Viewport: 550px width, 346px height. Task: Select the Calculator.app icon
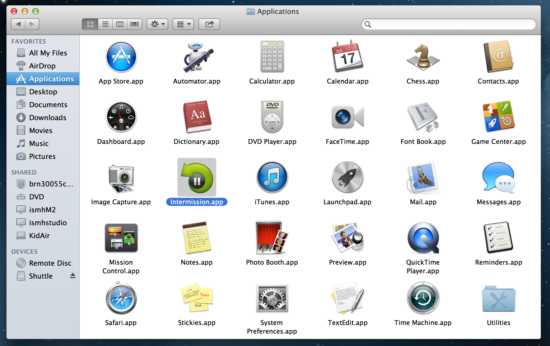coord(272,56)
